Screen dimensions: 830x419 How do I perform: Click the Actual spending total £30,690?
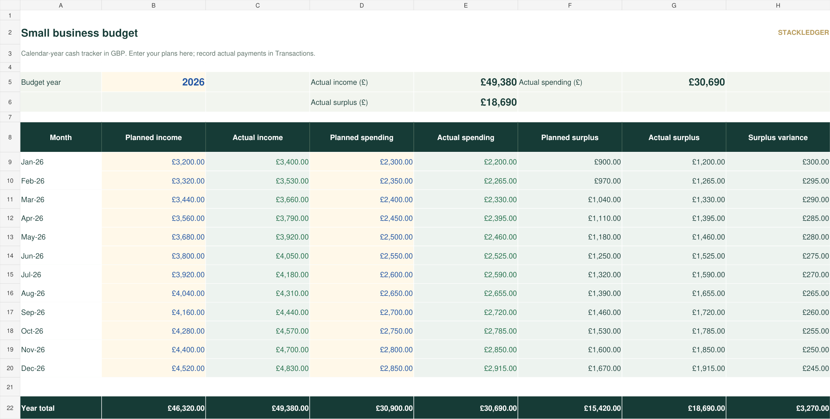(x=674, y=82)
